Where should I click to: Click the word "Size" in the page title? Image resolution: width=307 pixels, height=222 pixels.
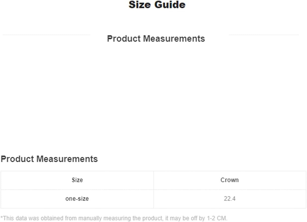pyautogui.click(x=139, y=5)
